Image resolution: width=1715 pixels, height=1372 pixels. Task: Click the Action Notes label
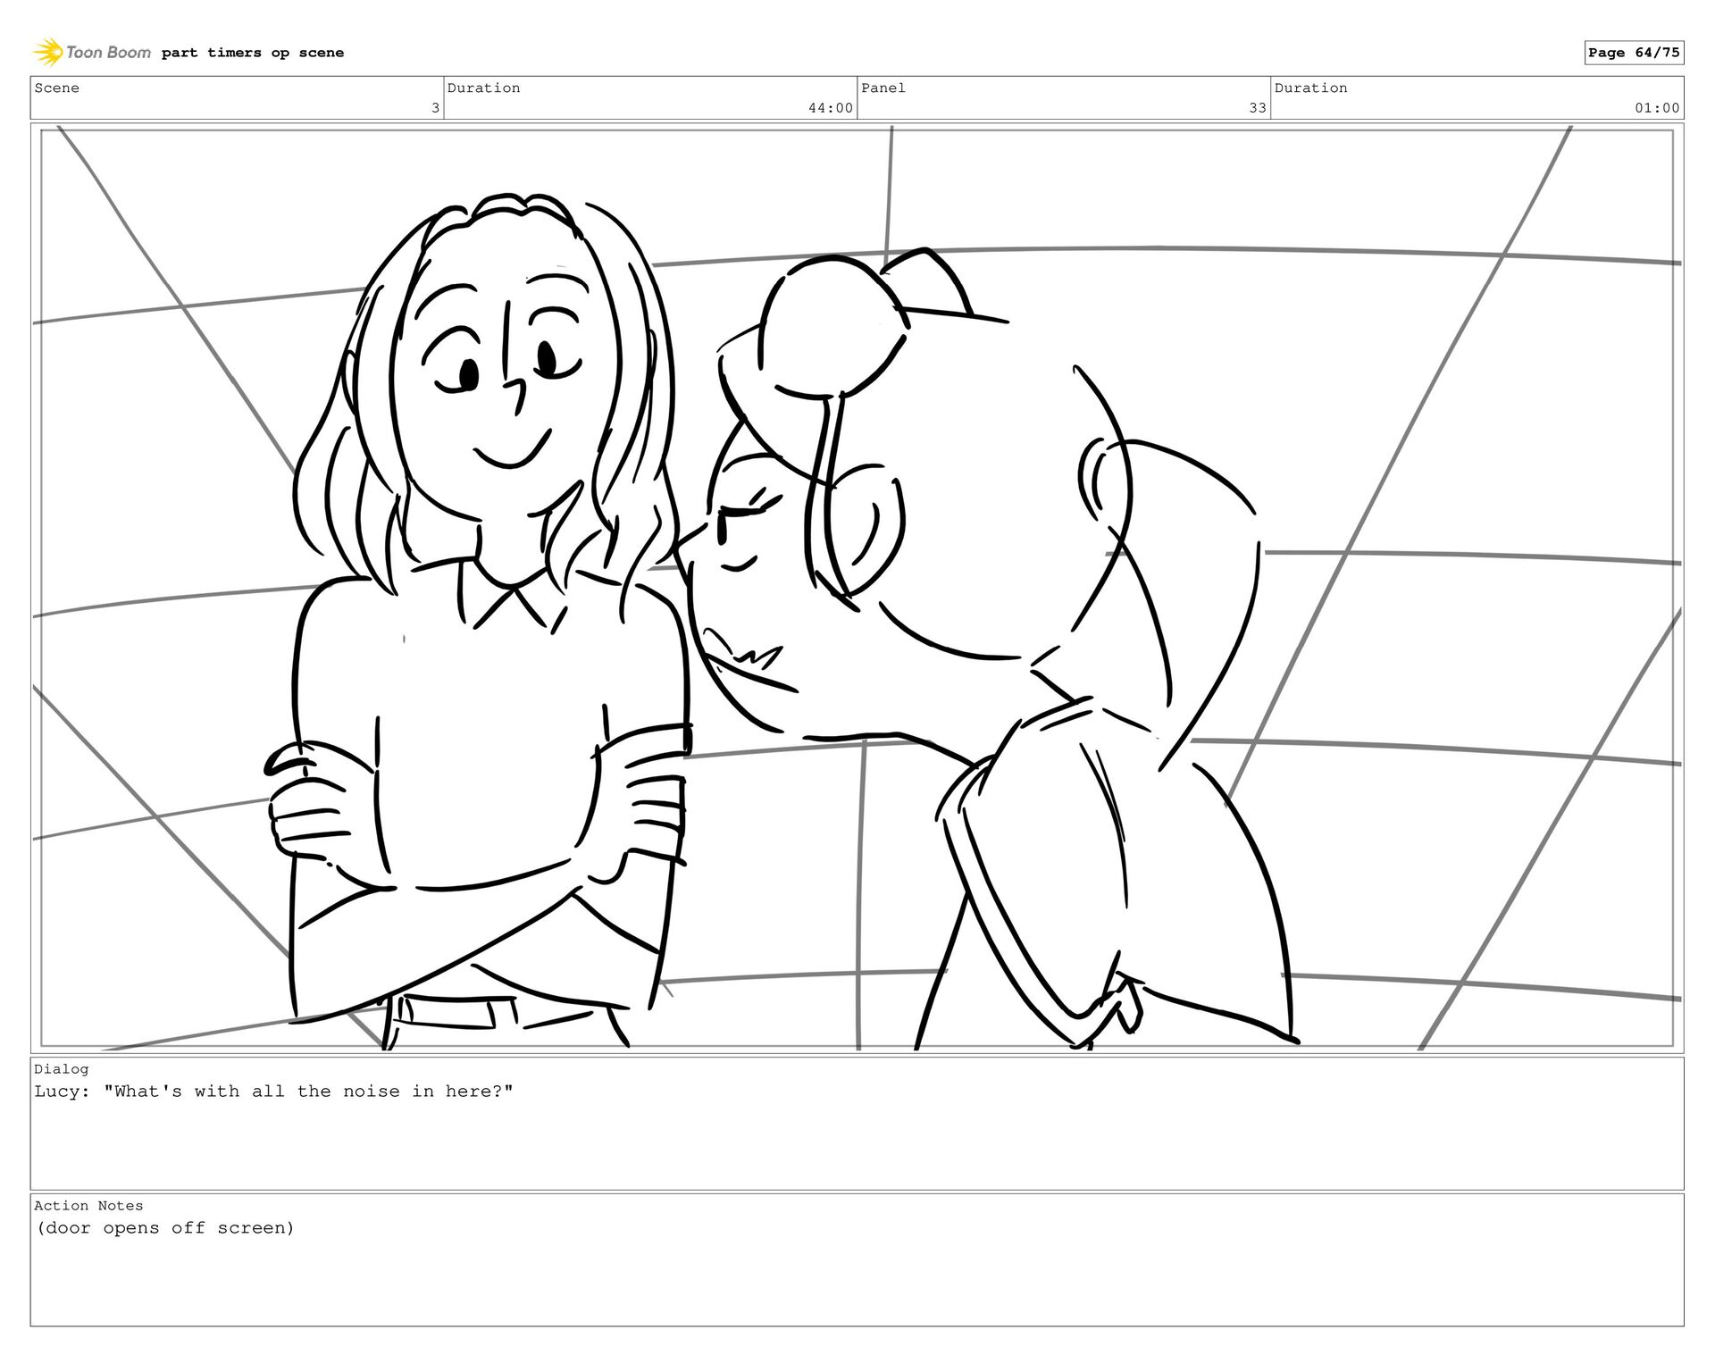point(88,1206)
